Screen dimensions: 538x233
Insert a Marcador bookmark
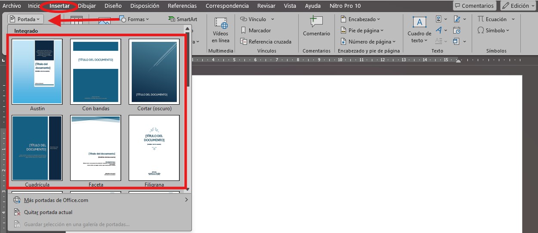tap(256, 31)
